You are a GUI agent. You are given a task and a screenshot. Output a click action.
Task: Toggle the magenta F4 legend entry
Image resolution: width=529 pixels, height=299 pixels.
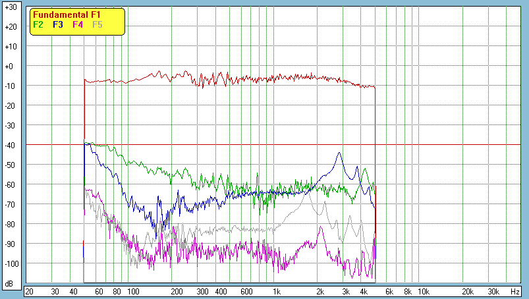point(78,24)
